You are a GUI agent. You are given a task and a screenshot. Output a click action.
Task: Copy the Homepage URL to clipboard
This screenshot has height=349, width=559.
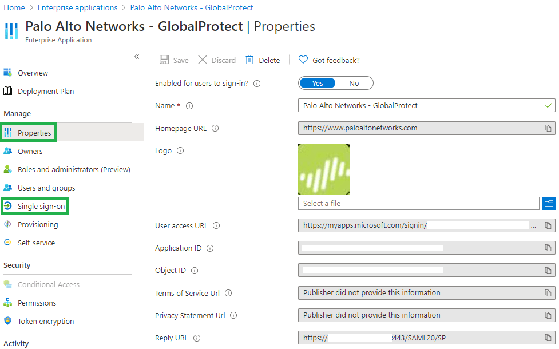point(548,128)
